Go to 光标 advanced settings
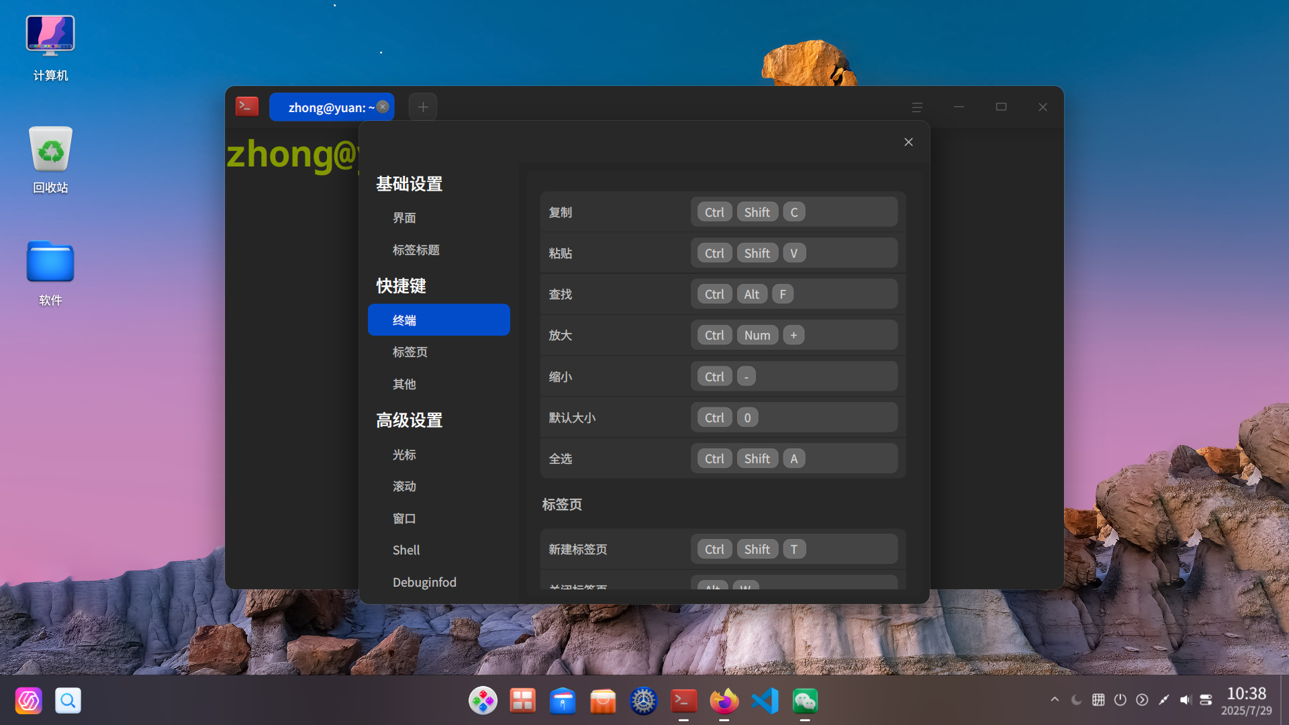The height and width of the screenshot is (725, 1289). 404,454
